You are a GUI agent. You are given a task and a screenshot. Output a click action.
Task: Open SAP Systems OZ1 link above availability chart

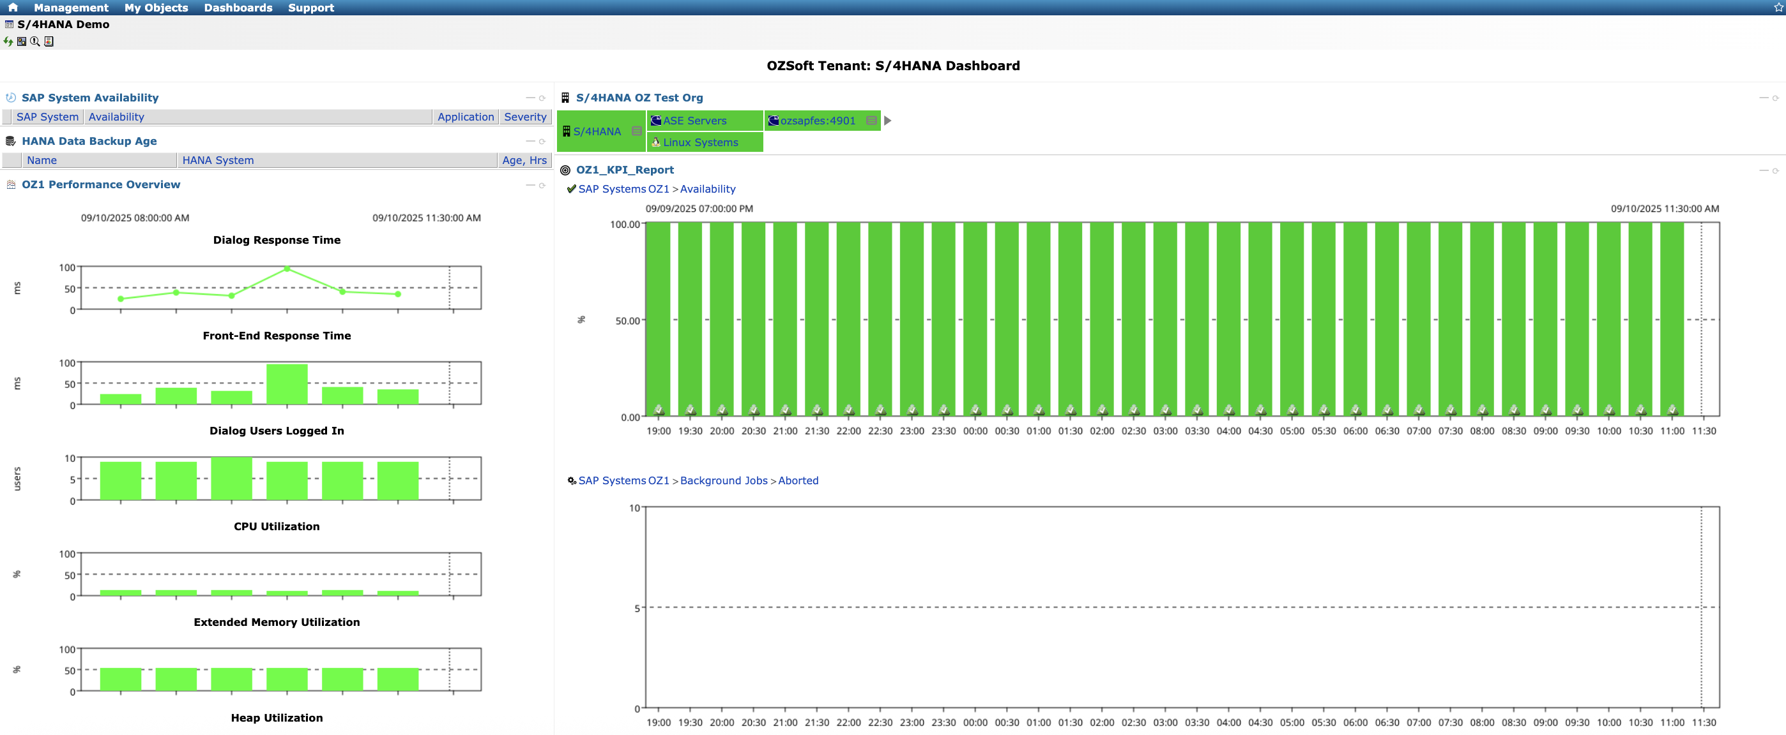click(623, 189)
